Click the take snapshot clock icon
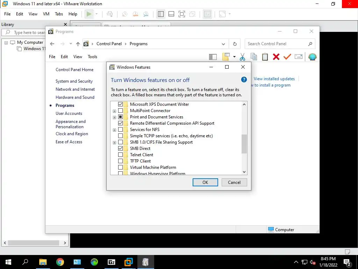Image resolution: width=358 pixels, height=269 pixels. pos(124,14)
